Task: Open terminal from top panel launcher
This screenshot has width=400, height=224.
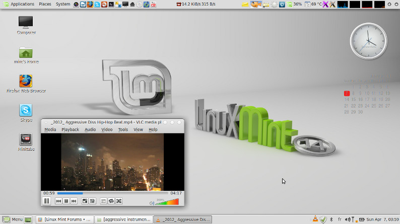Action: tap(111, 5)
